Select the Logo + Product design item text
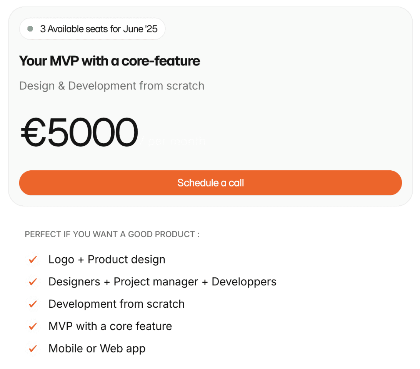Viewport: 420px width, 369px height. 107,259
